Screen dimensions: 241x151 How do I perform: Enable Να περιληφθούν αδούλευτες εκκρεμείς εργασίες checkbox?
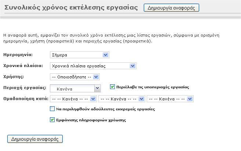(x=52, y=109)
